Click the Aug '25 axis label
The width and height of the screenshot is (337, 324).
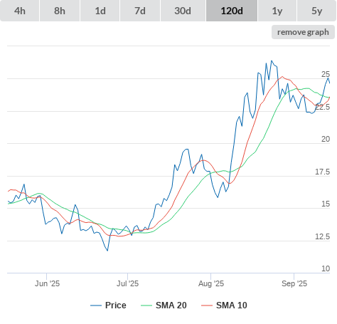[211, 283]
